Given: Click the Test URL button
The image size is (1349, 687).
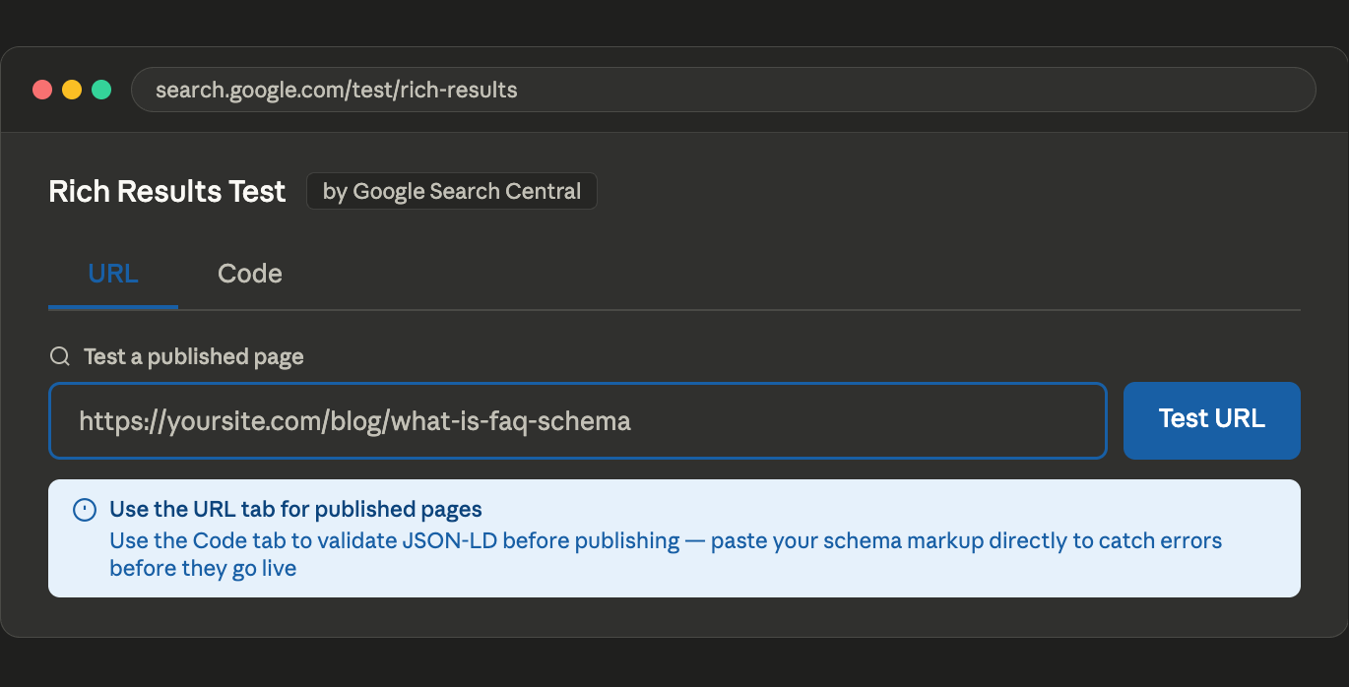Looking at the screenshot, I should pyautogui.click(x=1211, y=420).
